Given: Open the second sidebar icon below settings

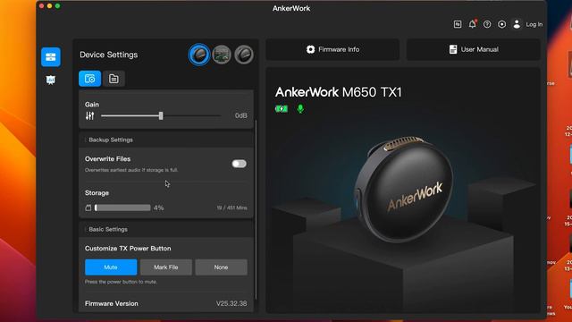Looking at the screenshot, I should [51, 80].
